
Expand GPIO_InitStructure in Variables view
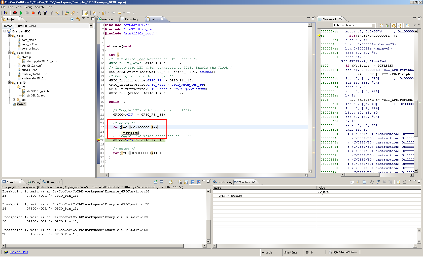click(216, 196)
